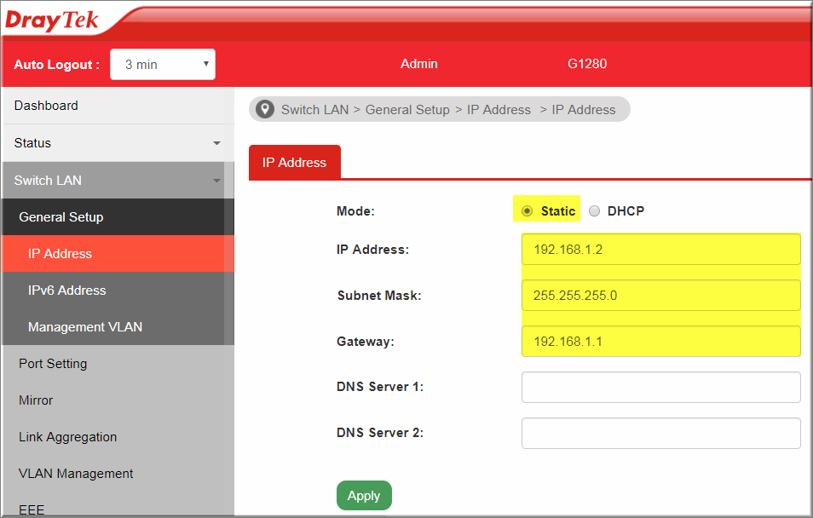This screenshot has width=813, height=518.
Task: Click the IP Address field 192.168.1.2
Action: coord(661,250)
